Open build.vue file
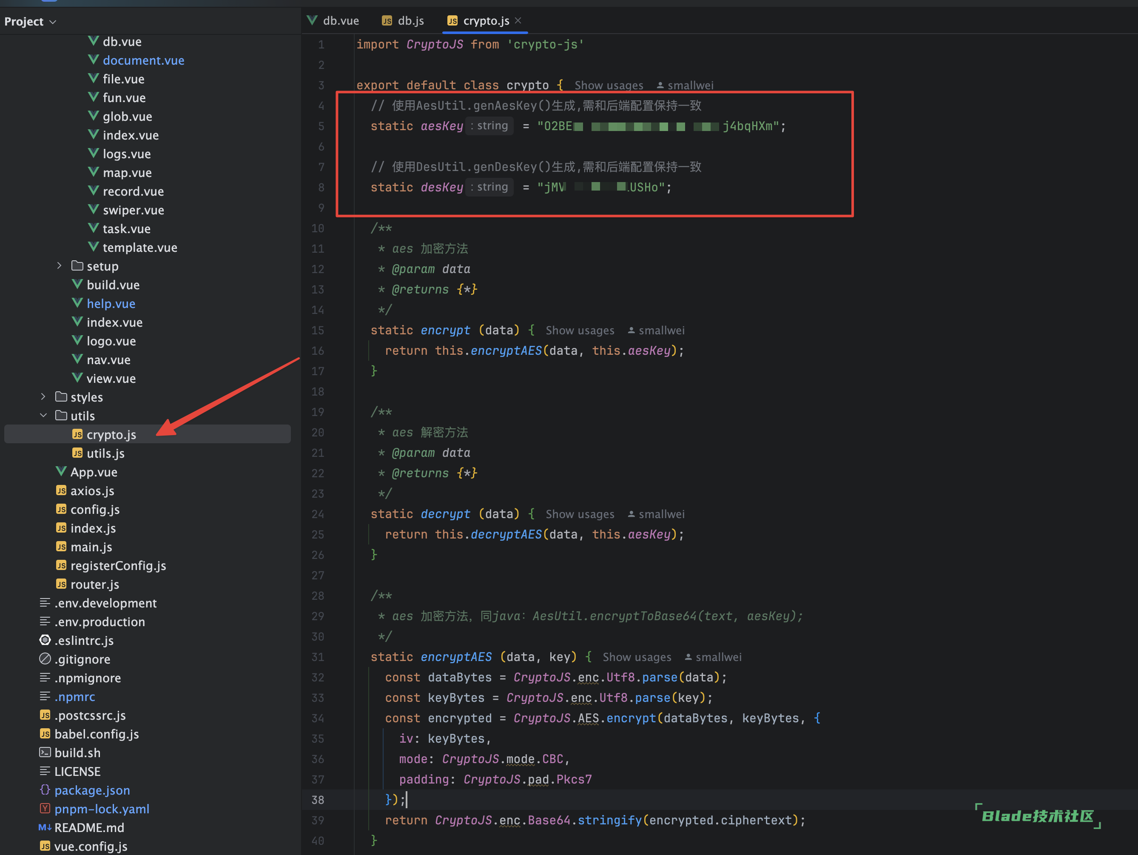This screenshot has height=855, width=1138. pos(113,285)
